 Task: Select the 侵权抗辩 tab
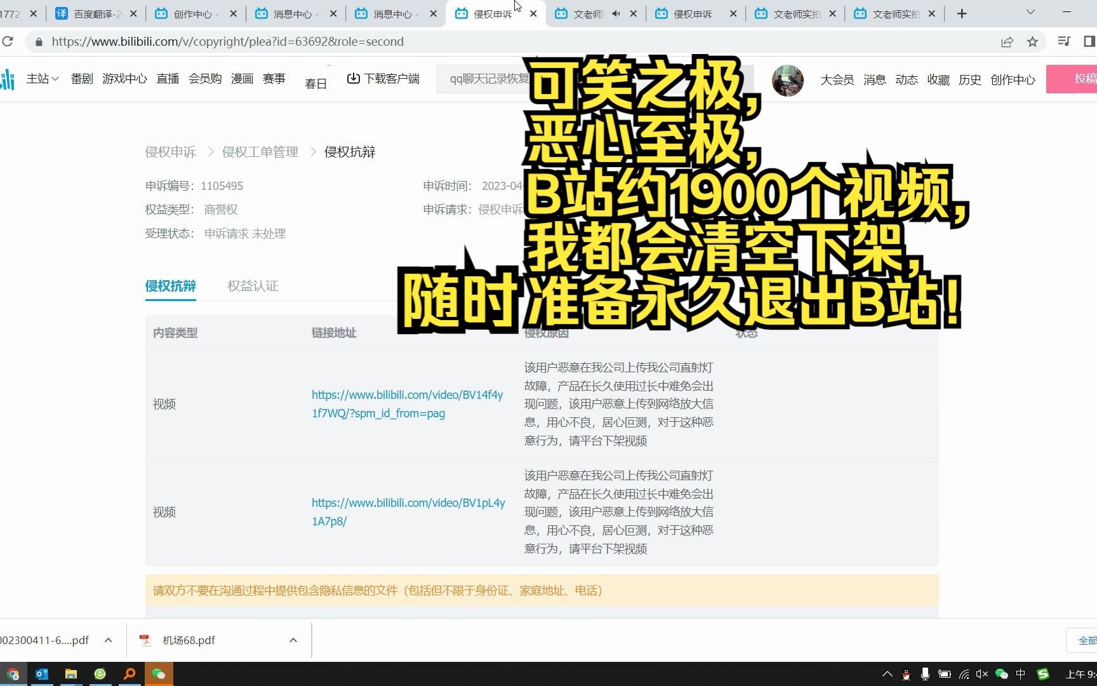tap(170, 286)
